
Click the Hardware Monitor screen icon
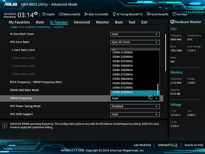point(172,22)
